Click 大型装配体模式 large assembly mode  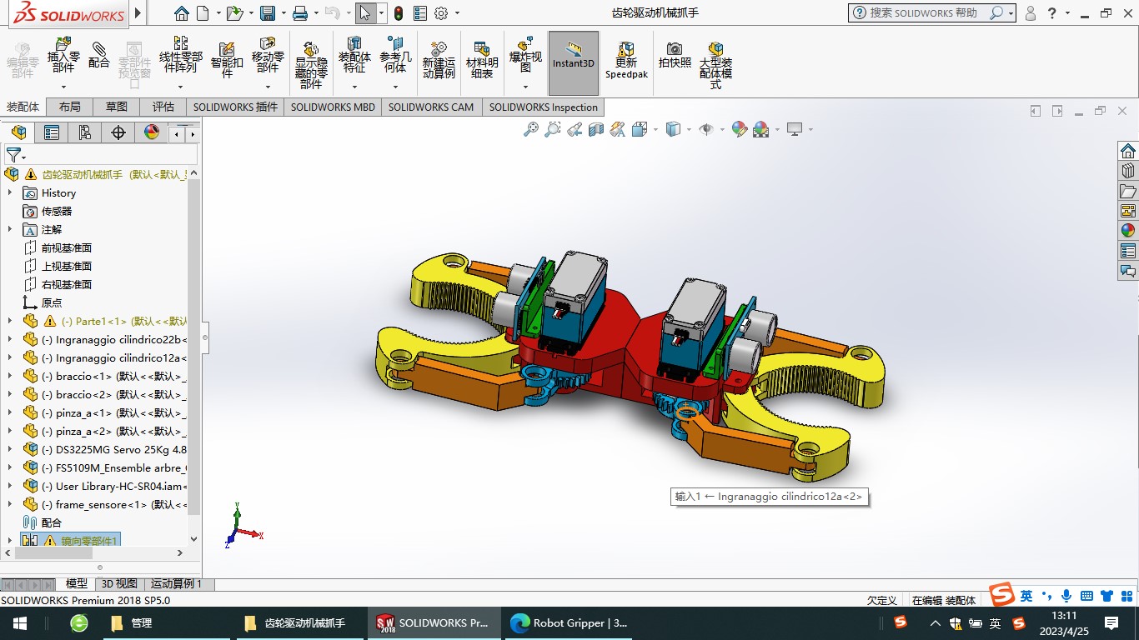point(715,65)
